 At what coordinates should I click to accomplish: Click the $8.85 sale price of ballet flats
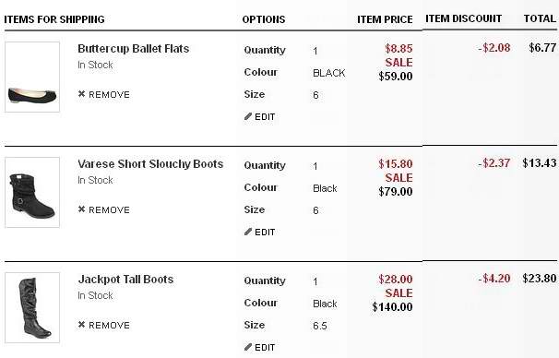(398, 49)
